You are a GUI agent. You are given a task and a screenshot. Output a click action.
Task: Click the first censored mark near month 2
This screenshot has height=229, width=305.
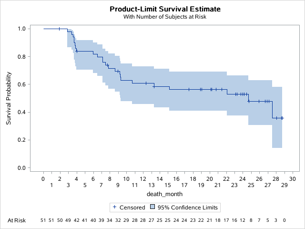59,29
